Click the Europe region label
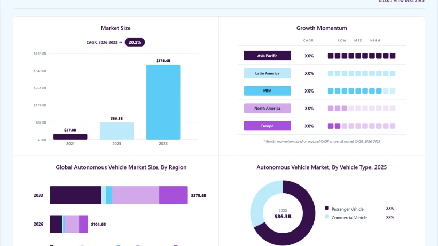The height and width of the screenshot is (246, 438). [x=267, y=126]
